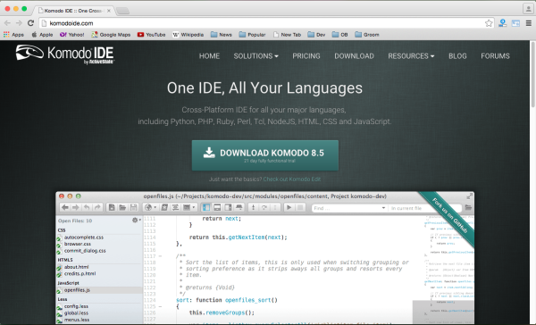Expand the News bookmarks folder
This screenshot has height=325, width=536.
click(222, 35)
